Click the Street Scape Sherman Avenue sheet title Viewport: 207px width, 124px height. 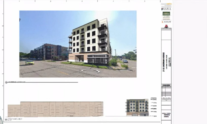coord(166,115)
